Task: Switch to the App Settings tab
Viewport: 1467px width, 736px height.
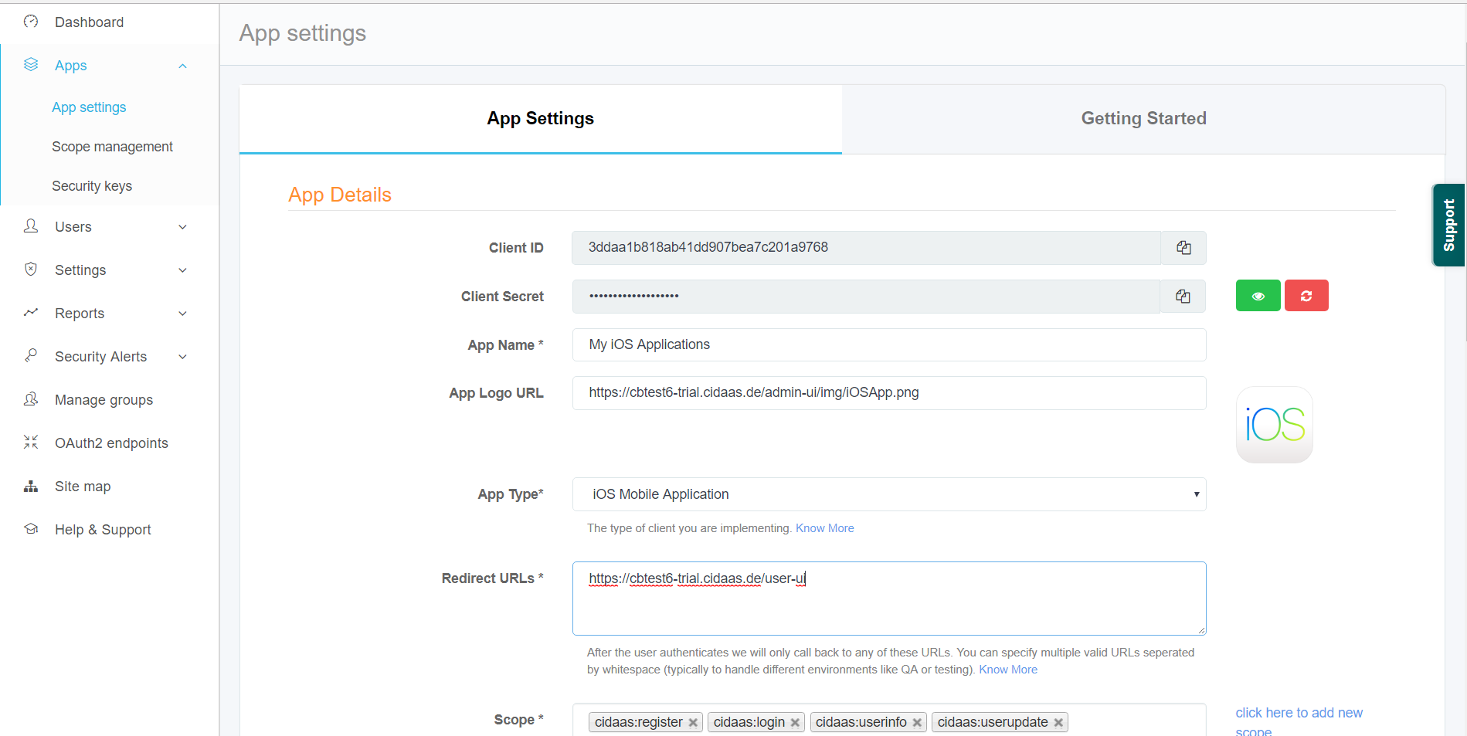Action: 541,119
